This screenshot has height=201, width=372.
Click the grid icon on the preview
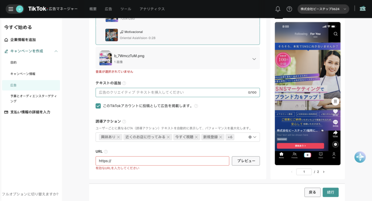coord(335,101)
